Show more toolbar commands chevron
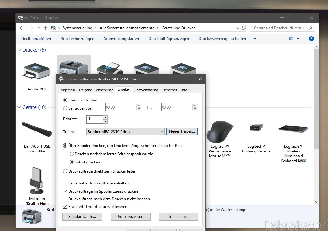Image resolution: width=328 pixels, height=231 pixels. click(x=255, y=38)
